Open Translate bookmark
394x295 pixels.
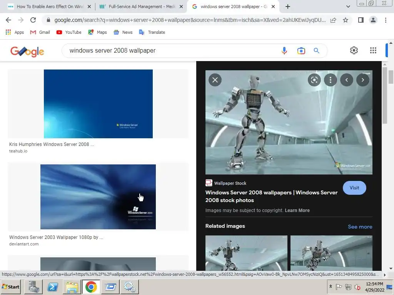[x=152, y=32]
